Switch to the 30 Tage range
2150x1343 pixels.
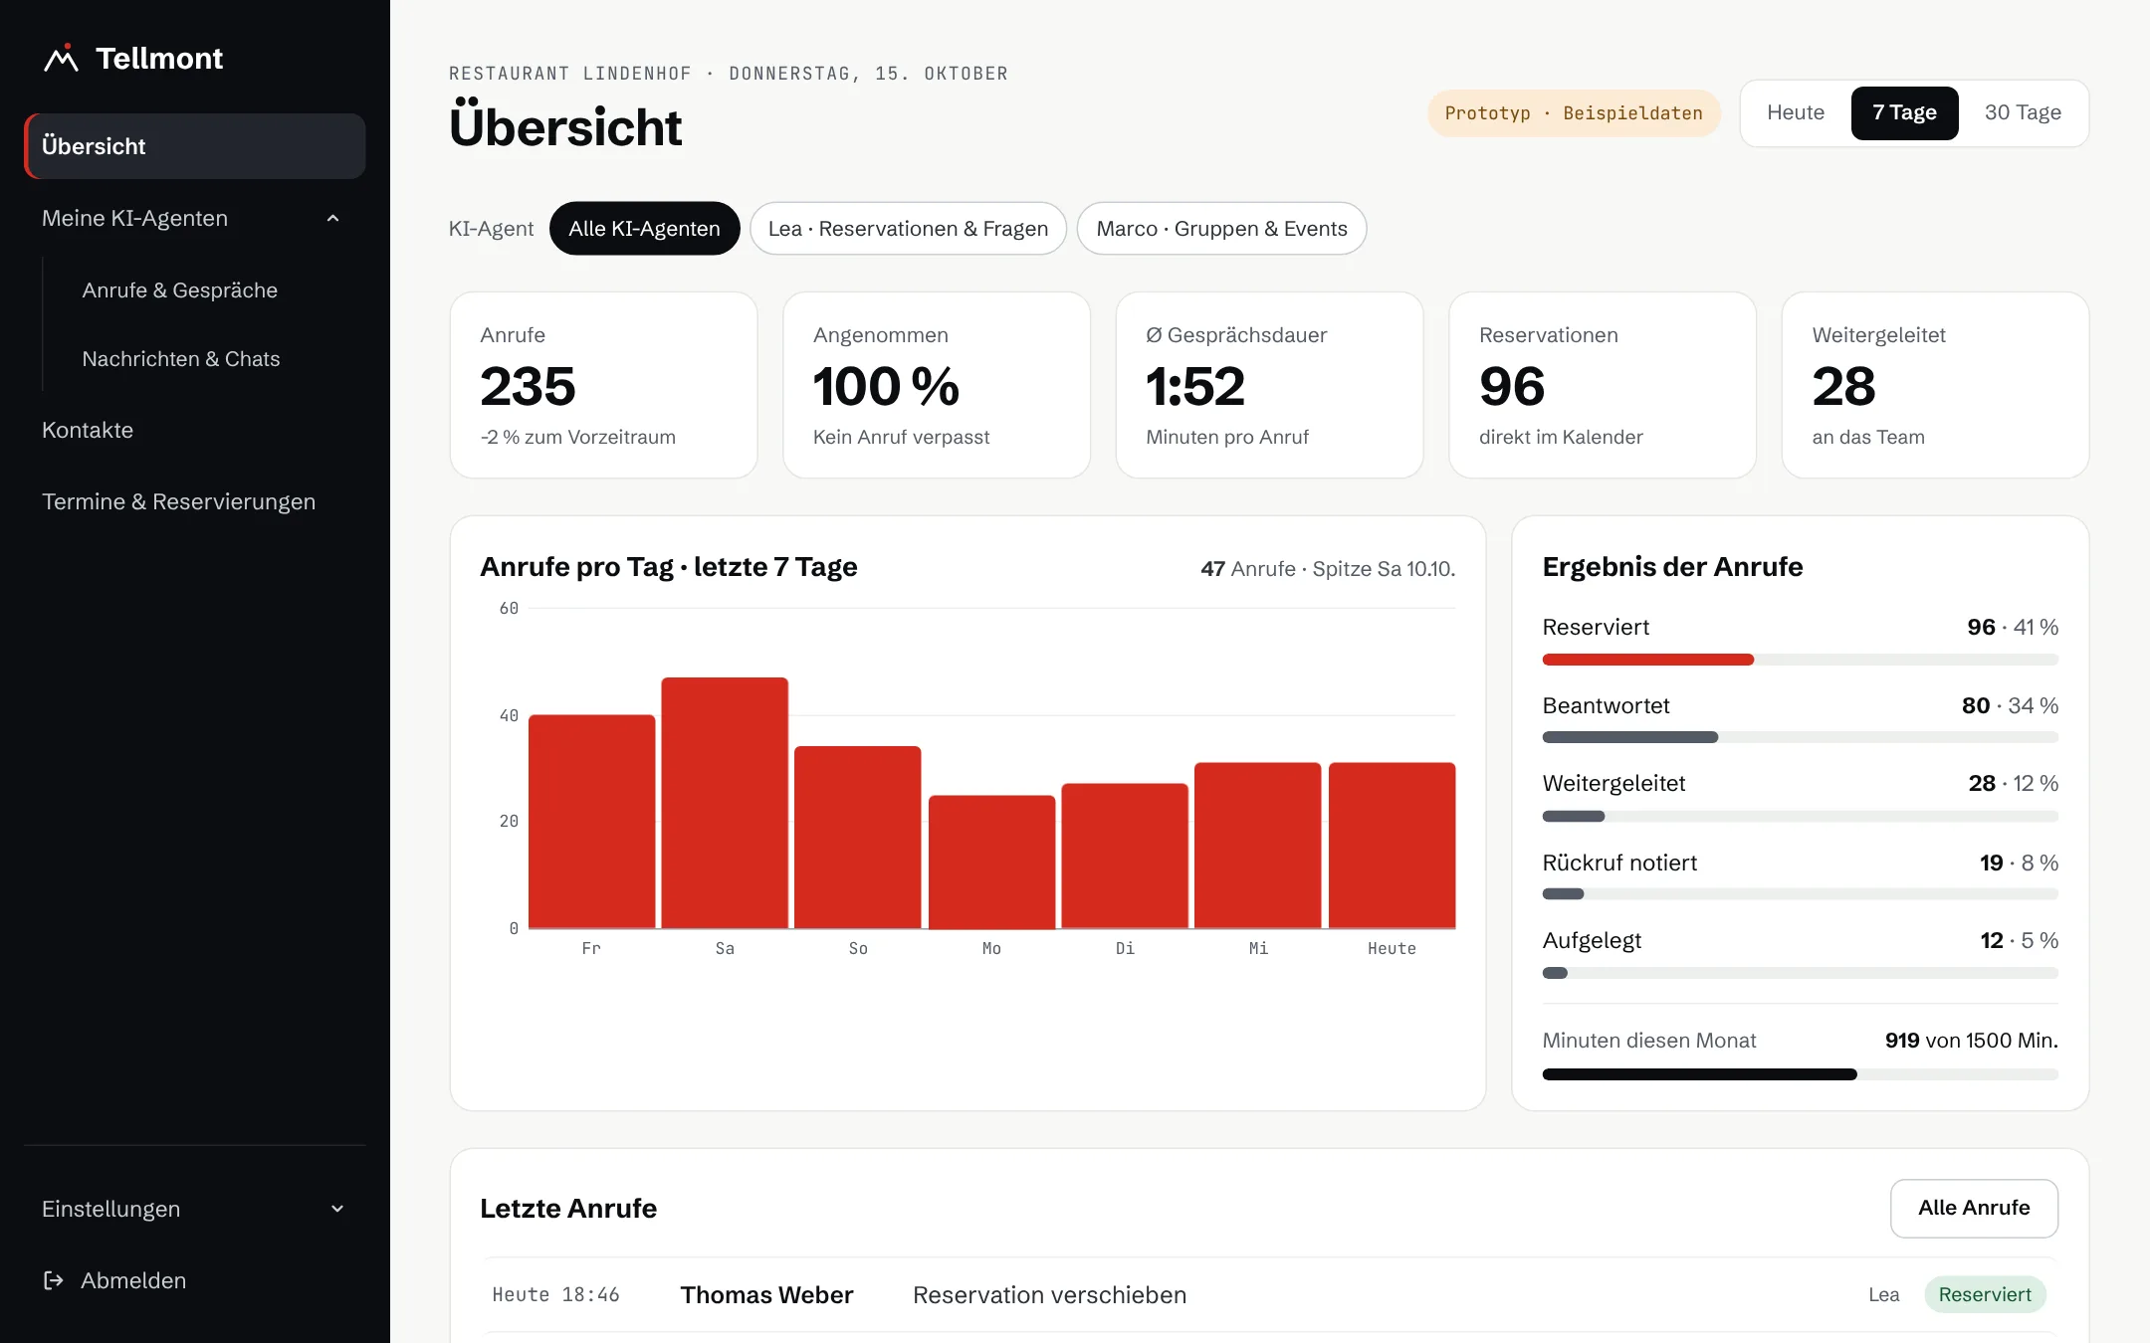[x=2023, y=113]
